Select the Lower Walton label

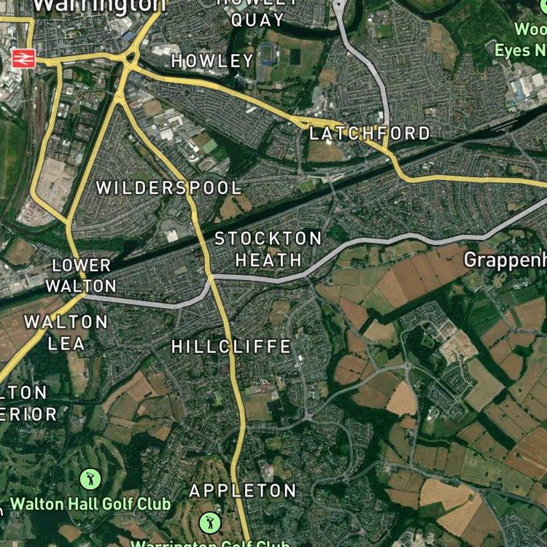point(81,276)
